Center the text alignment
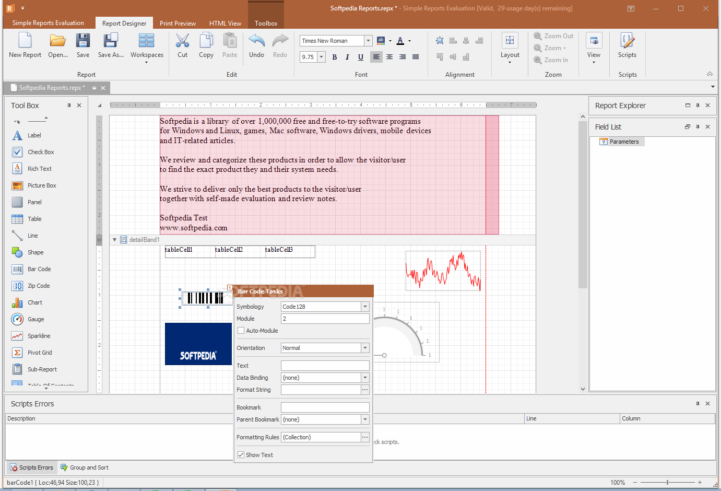This screenshot has height=491, width=721. 389,57
